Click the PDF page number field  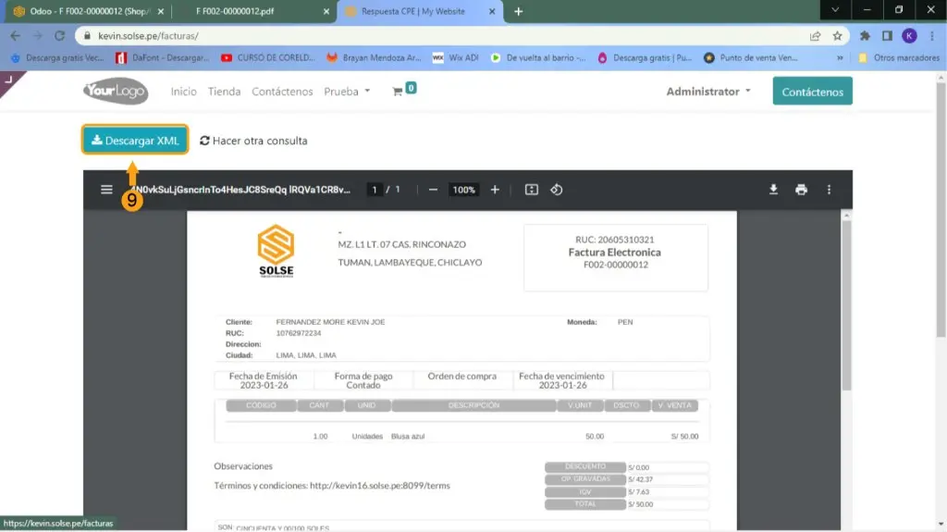(x=375, y=190)
